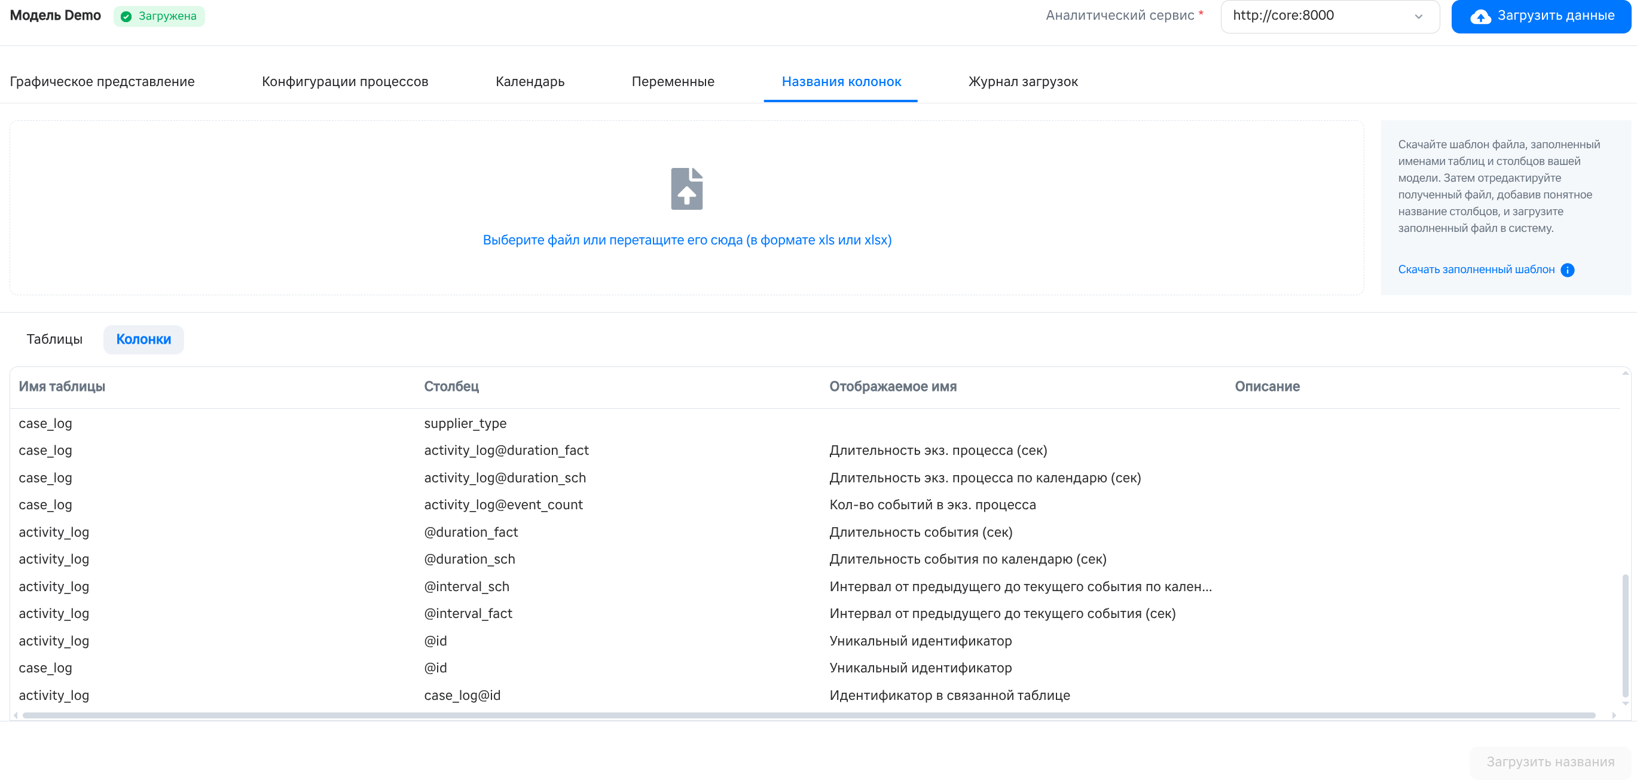This screenshot has height=780, width=1637.
Task: Click Кол-во событий в экз. процесса
Action: pos(932,505)
